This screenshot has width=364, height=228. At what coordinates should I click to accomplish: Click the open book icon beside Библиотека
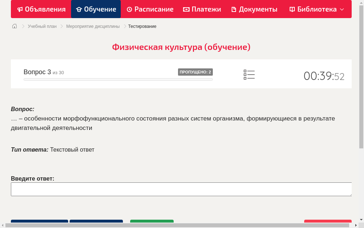(292, 9)
